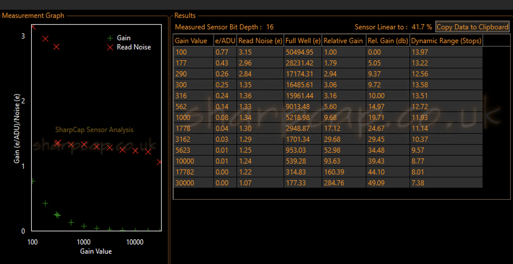Select the gain value 300 cell

pos(194,85)
